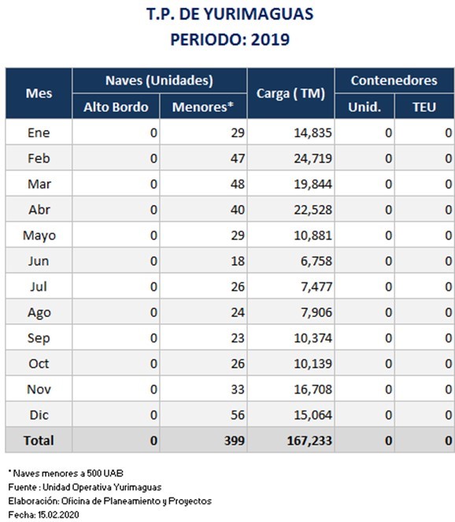
Task: Click the Abr cargo cell 22,528
Action: pyautogui.click(x=290, y=210)
